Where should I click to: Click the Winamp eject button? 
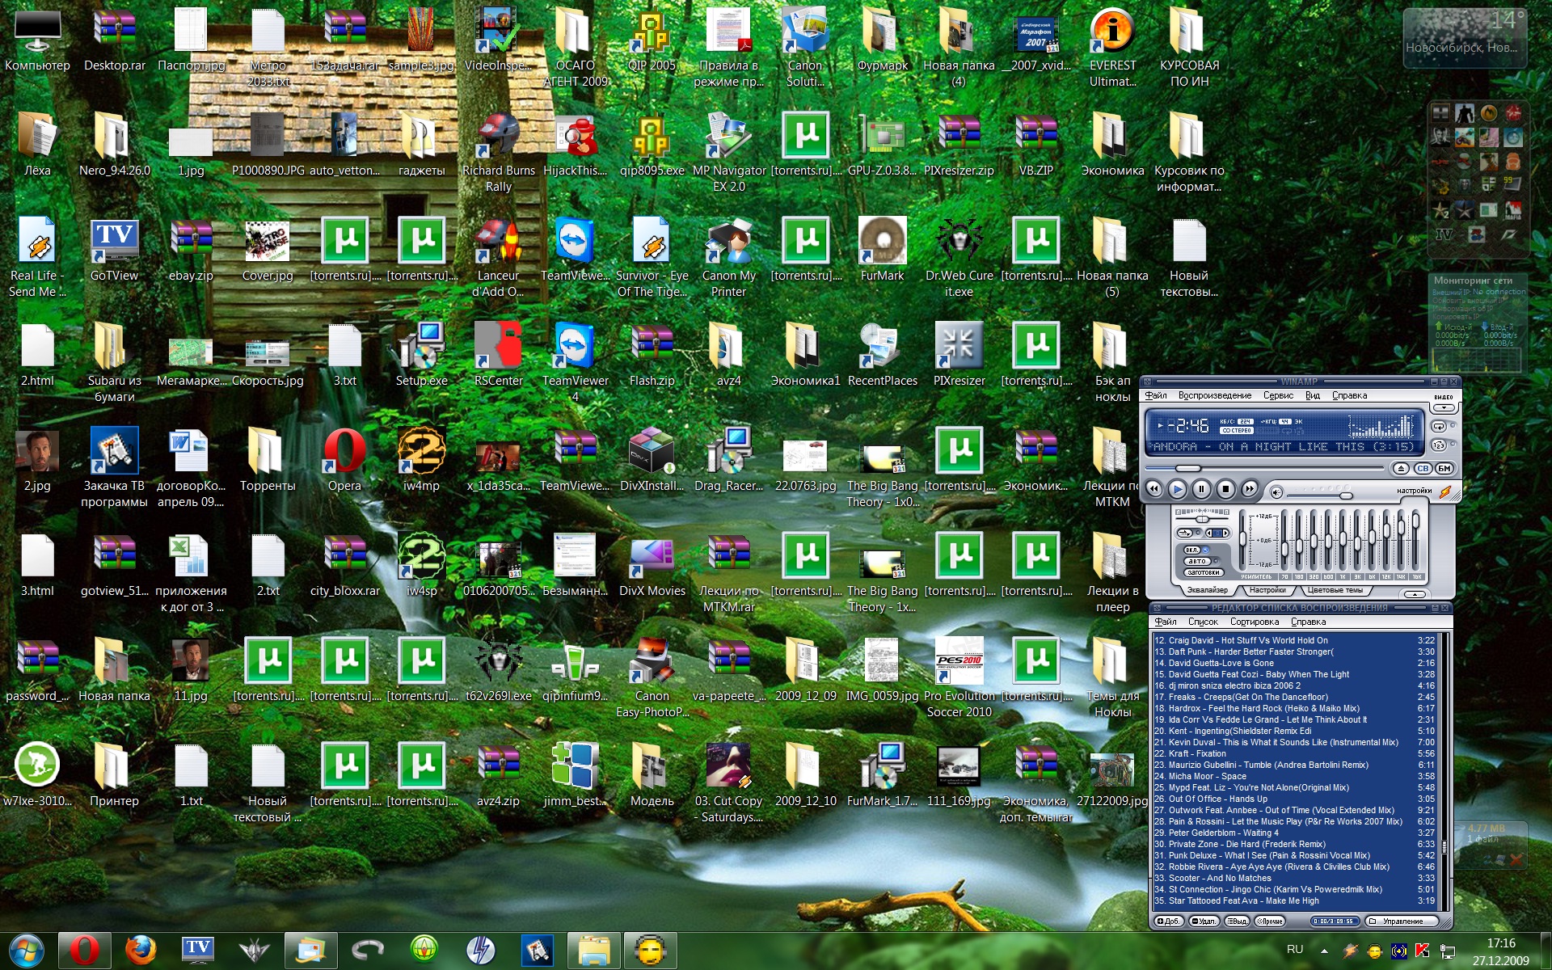pos(1402,469)
